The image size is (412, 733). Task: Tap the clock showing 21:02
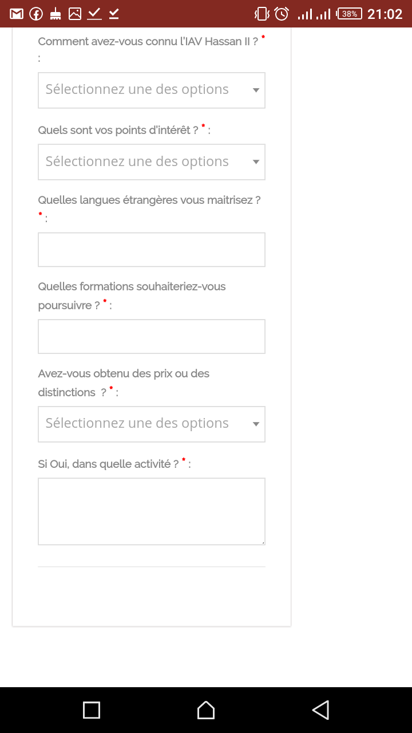click(x=385, y=14)
